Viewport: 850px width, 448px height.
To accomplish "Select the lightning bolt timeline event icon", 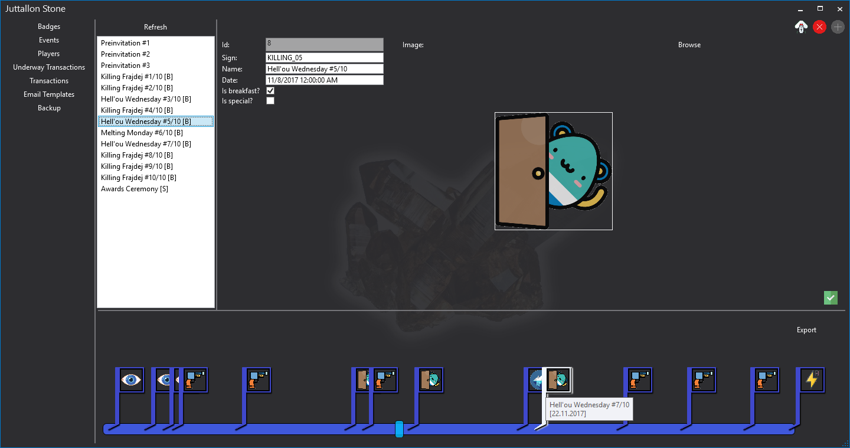I will coord(812,380).
